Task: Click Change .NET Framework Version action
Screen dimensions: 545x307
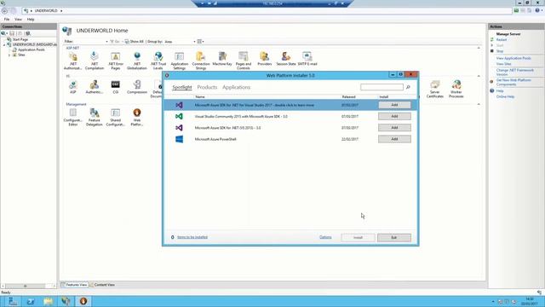Action: [514, 72]
